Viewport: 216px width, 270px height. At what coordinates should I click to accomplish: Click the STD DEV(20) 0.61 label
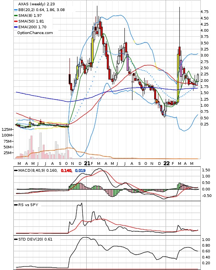pos(35,239)
